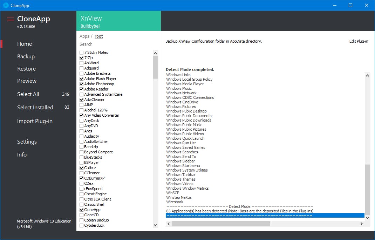Click the app list scrollbar up arrow

156,53
